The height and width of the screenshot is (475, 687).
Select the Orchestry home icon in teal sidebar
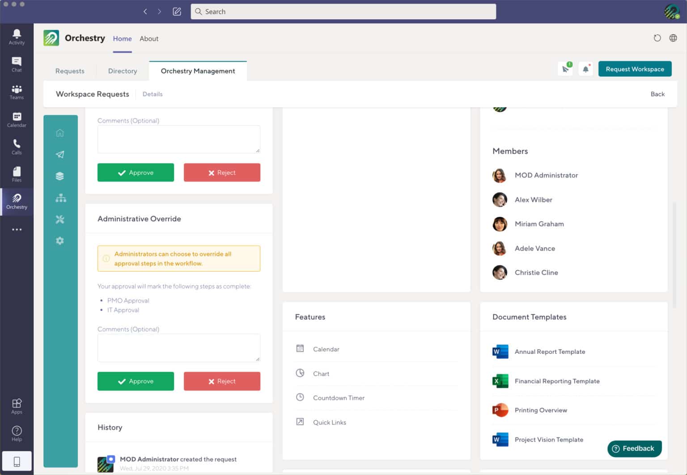point(60,133)
